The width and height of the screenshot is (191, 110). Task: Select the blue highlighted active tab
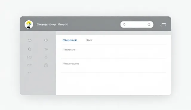point(70,40)
